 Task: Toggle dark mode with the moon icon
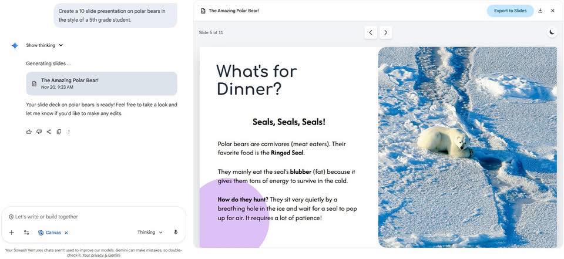(x=552, y=32)
